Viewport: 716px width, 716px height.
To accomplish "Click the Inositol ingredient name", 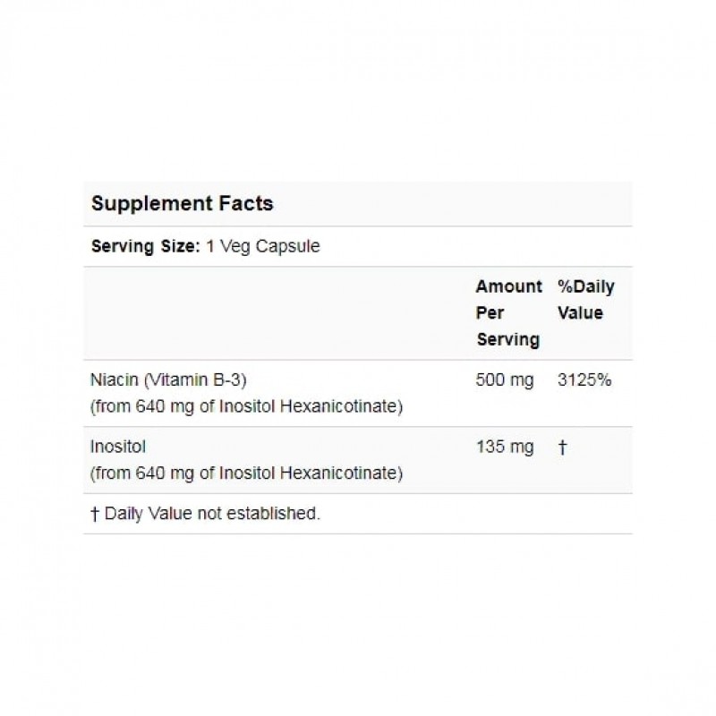I will pos(116,447).
